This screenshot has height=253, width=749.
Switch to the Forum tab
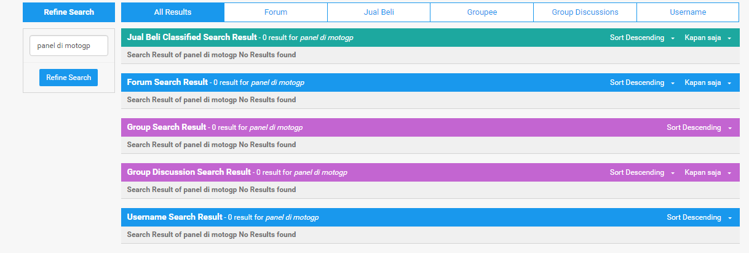pyautogui.click(x=275, y=12)
